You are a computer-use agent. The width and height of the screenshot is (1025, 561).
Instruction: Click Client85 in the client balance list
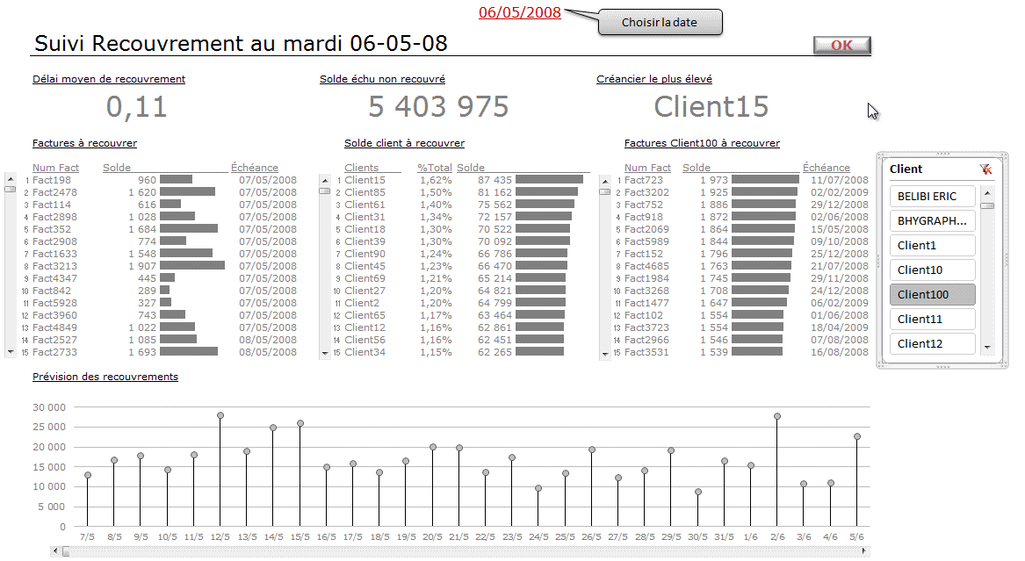(x=365, y=192)
